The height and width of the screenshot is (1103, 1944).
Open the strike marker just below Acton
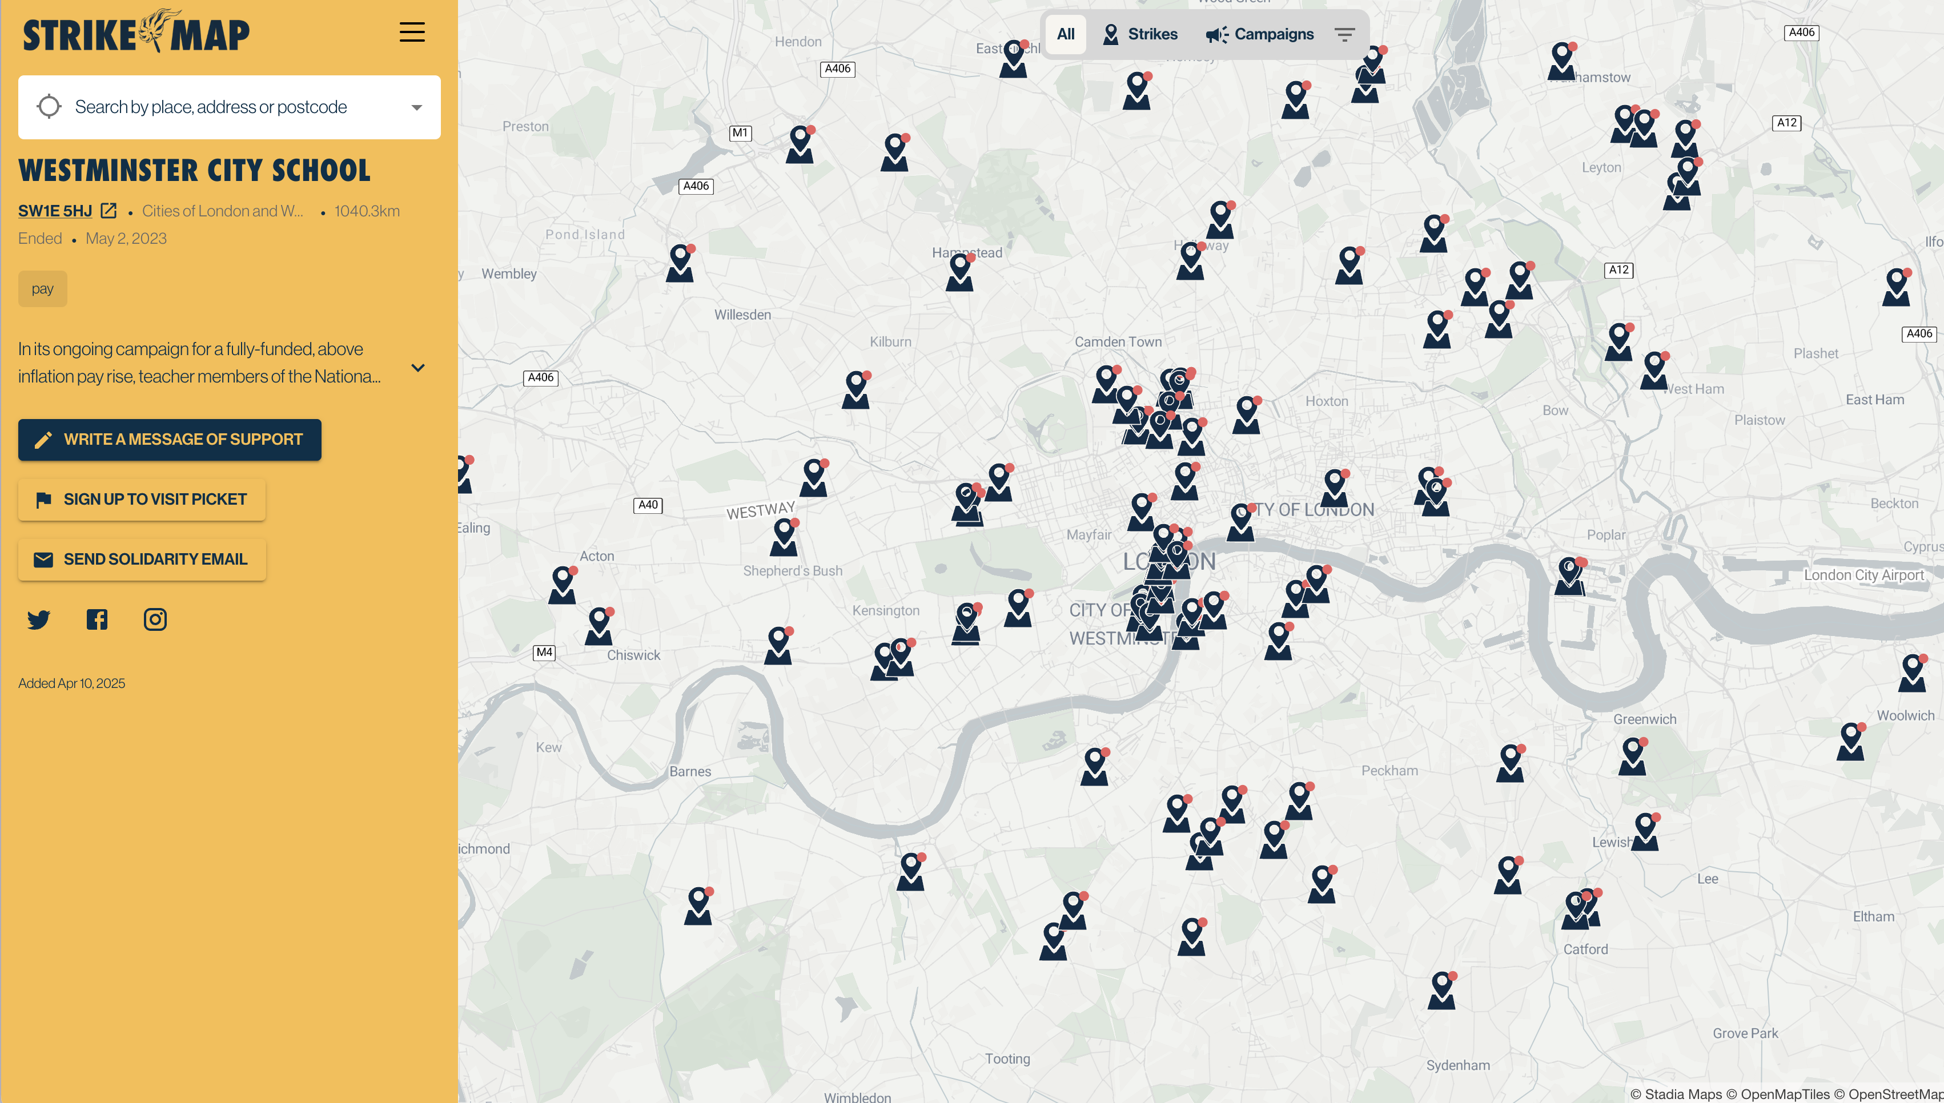point(563,585)
